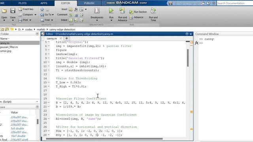The height and width of the screenshot is (142, 253).
Task: Click the Run and Advance icon
Action: pos(122,11)
